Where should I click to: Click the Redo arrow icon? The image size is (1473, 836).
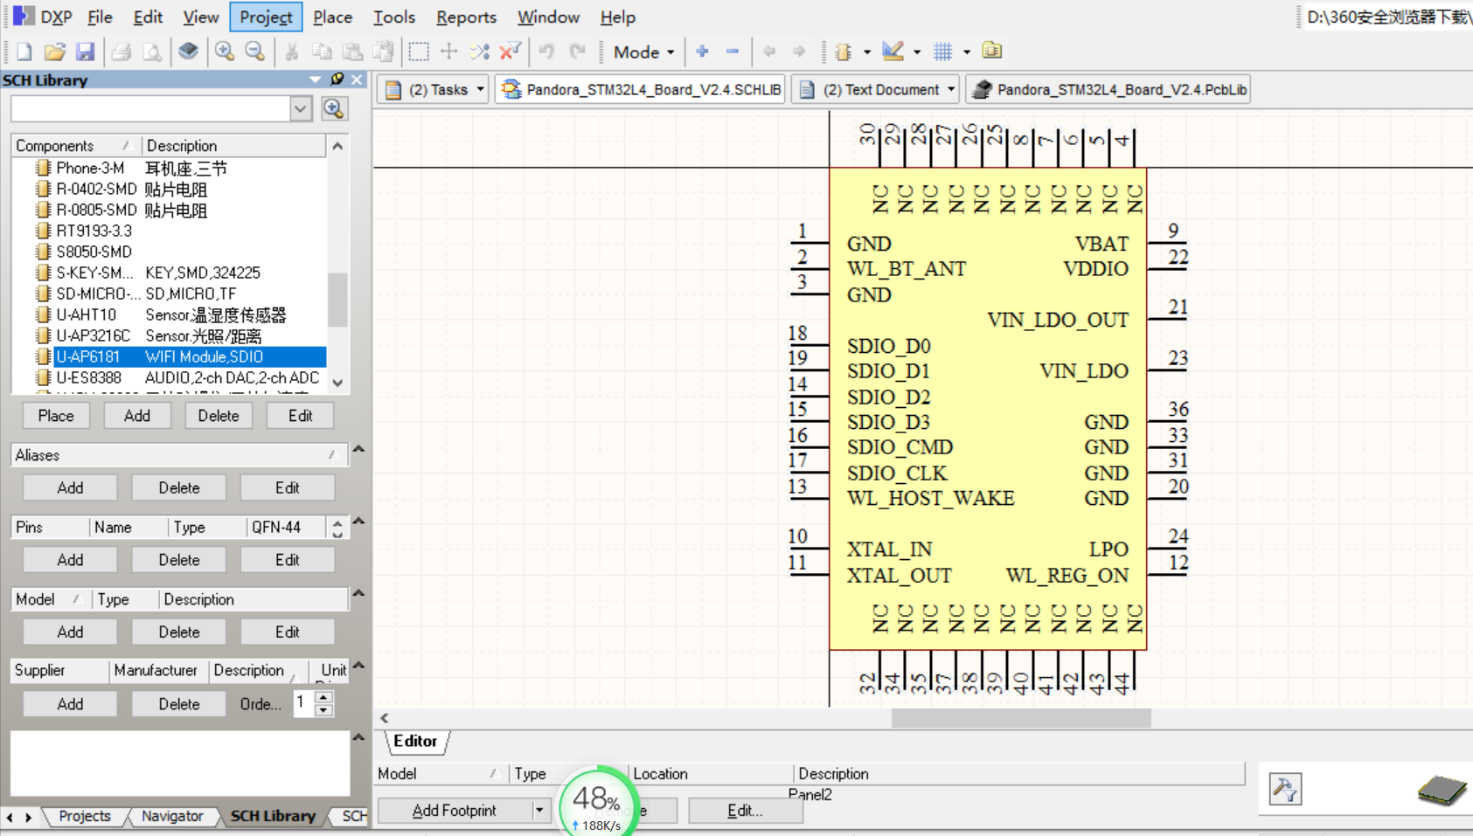[x=577, y=52]
